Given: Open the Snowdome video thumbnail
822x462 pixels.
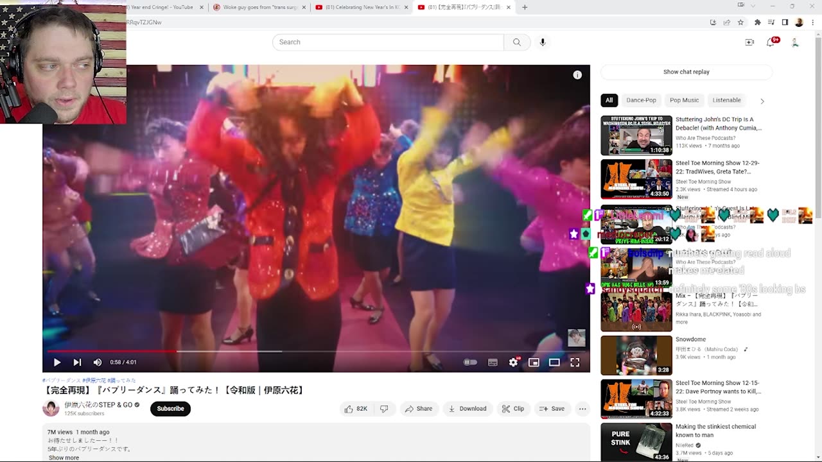Looking at the screenshot, I should tap(636, 355).
